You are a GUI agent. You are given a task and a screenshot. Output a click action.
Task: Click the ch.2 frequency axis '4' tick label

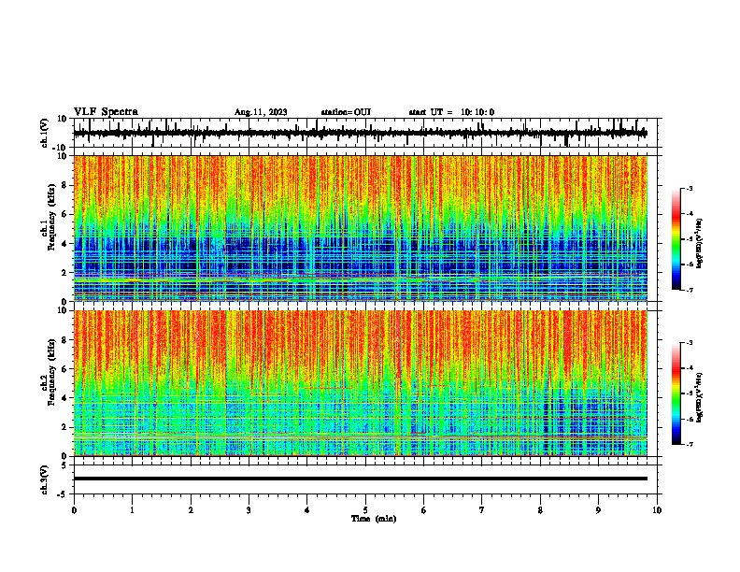click(64, 398)
